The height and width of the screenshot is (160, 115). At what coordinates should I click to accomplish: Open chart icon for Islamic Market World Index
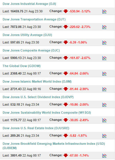pyautogui.click(x=104, y=89)
